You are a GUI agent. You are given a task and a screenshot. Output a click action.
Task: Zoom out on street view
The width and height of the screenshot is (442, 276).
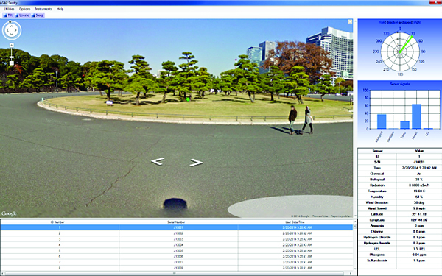click(x=12, y=63)
